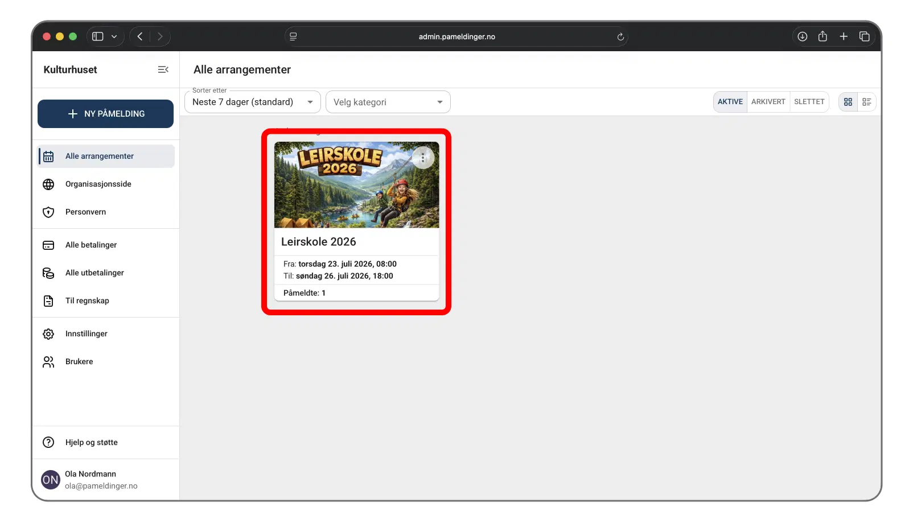Open Brukere people icon
Screen dimensions: 913x527
(49, 362)
